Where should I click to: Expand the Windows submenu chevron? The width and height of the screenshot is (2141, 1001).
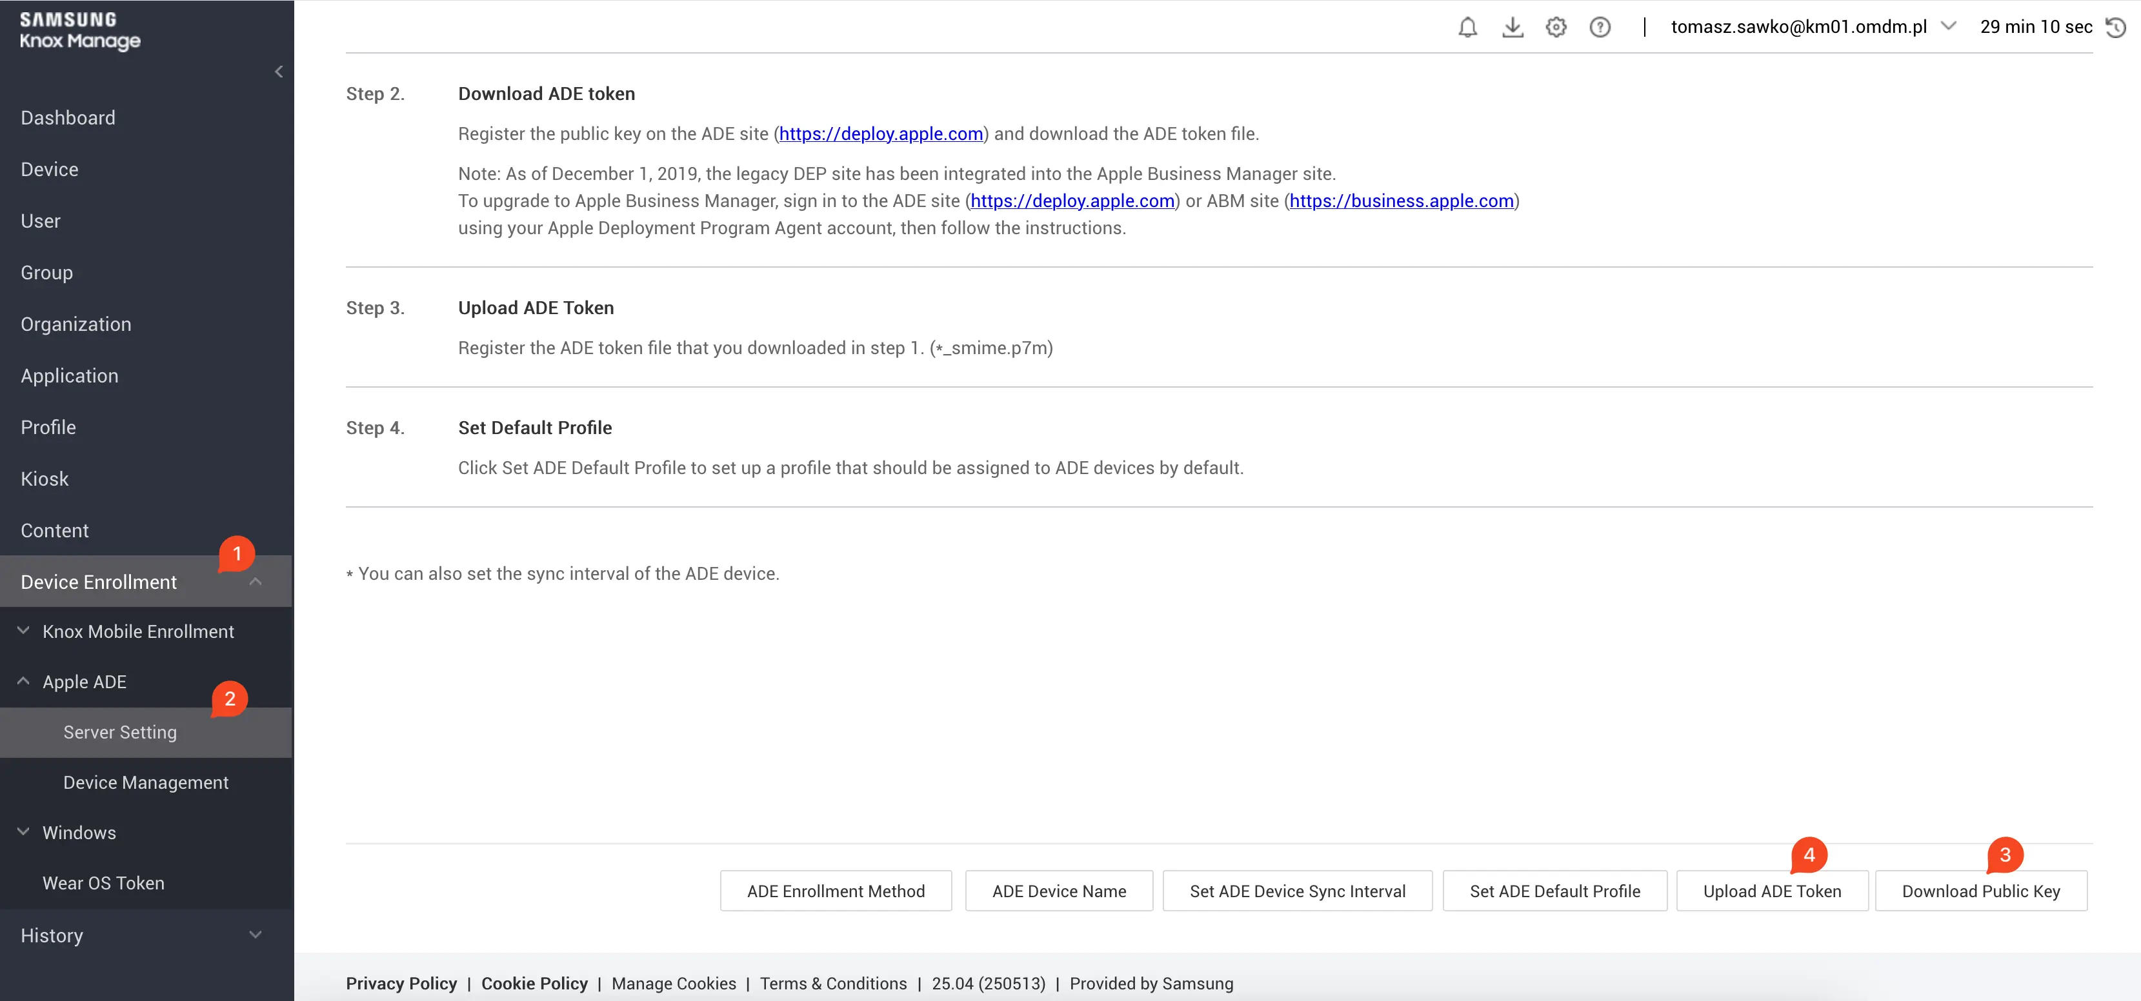click(x=23, y=831)
